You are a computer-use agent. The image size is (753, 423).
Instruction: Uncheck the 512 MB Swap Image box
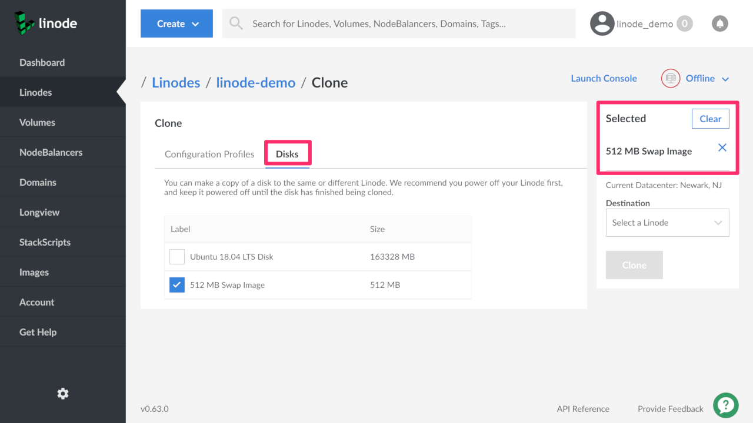click(177, 285)
